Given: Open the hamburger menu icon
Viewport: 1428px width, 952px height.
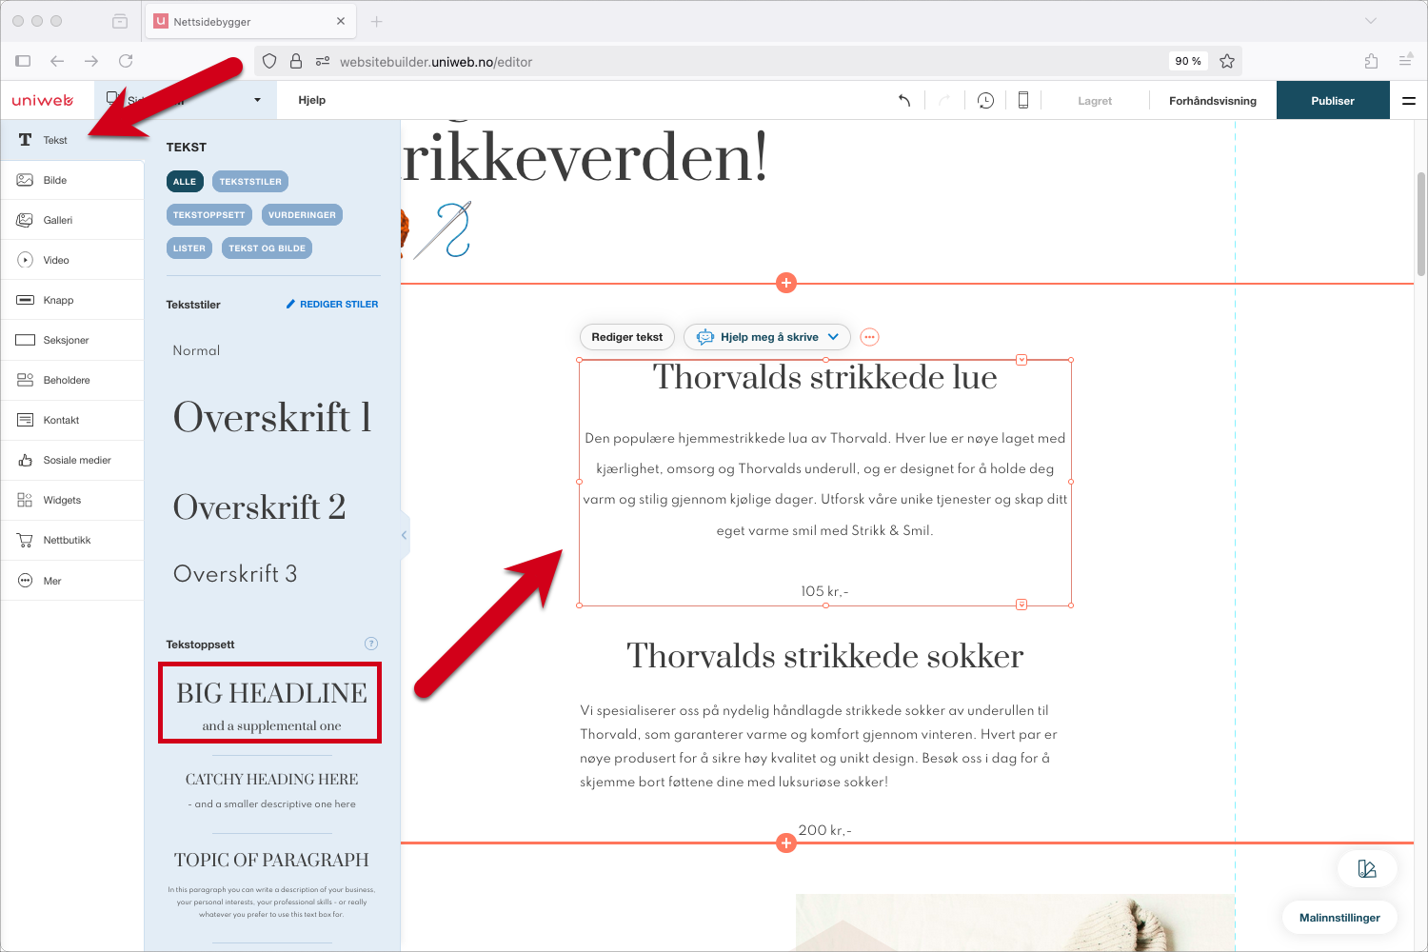Looking at the screenshot, I should [x=1409, y=100].
